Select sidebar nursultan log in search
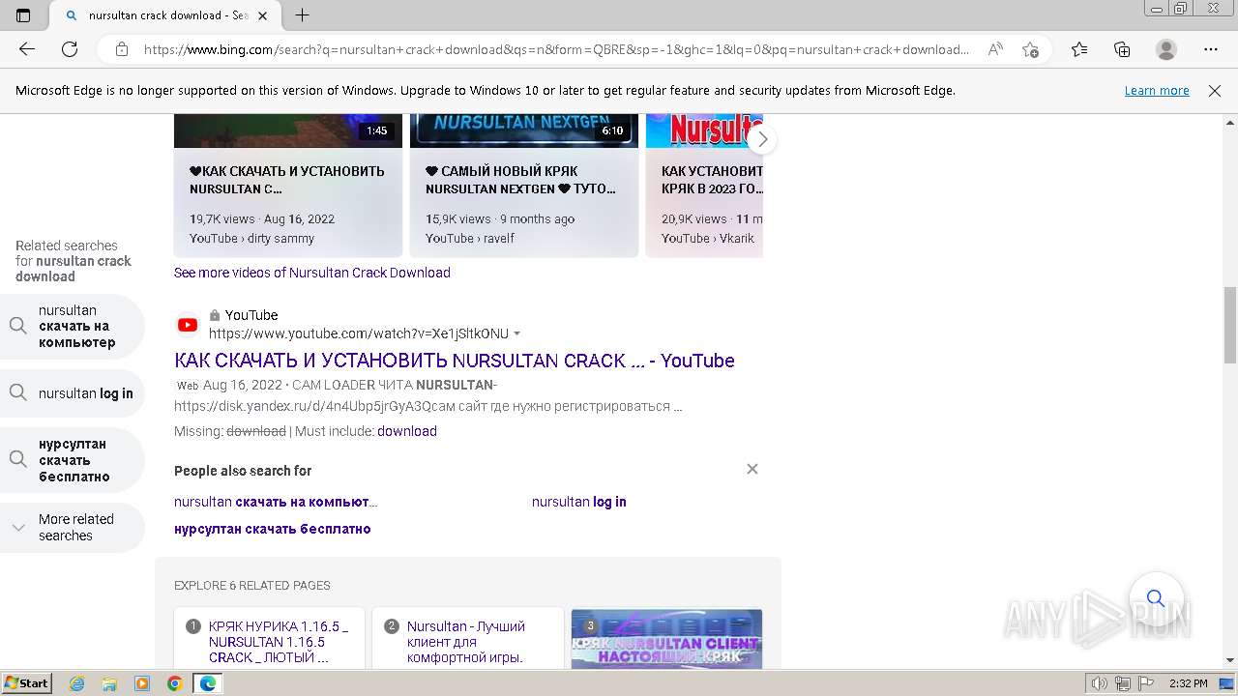Image resolution: width=1238 pixels, height=696 pixels. coord(73,393)
